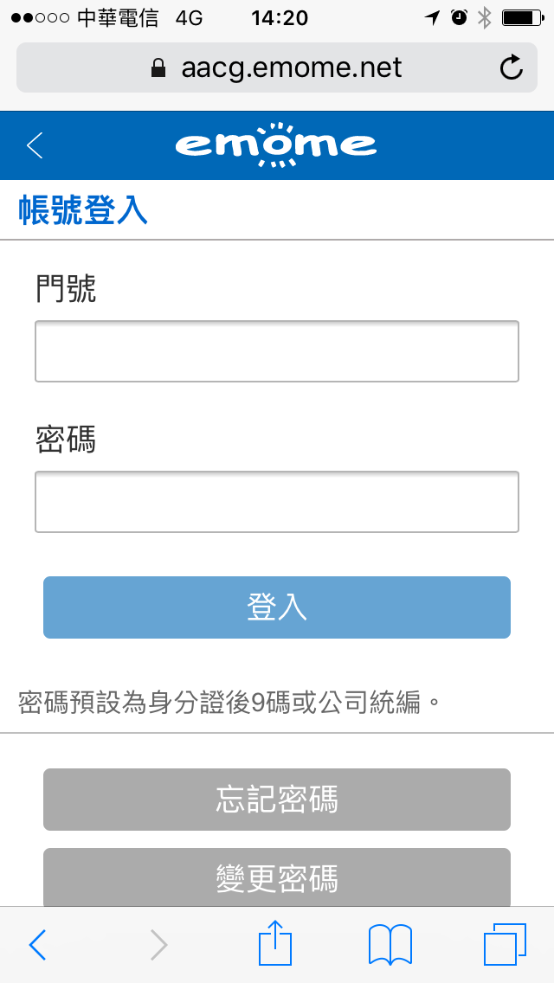This screenshot has height=983, width=554.
Task: Tap the battery icon in status bar
Action: tap(523, 18)
